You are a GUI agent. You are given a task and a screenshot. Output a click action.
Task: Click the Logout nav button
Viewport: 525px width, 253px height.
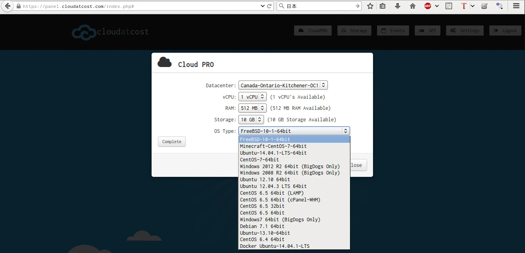[x=505, y=31]
